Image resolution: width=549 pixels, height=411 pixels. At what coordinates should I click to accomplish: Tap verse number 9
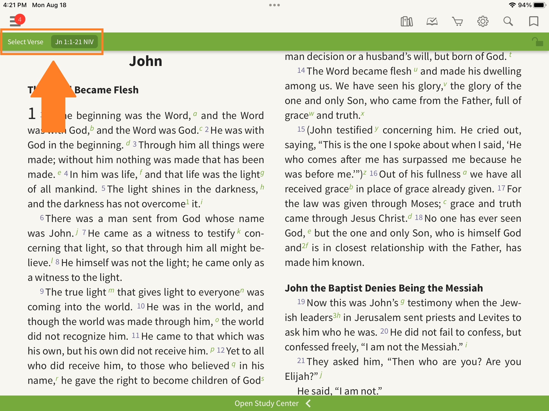[x=42, y=291]
